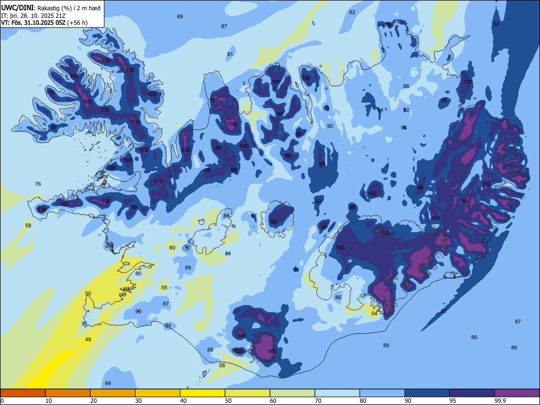Click the humidity value '91' on the map
This screenshot has height=405, width=540.
(x=444, y=312)
